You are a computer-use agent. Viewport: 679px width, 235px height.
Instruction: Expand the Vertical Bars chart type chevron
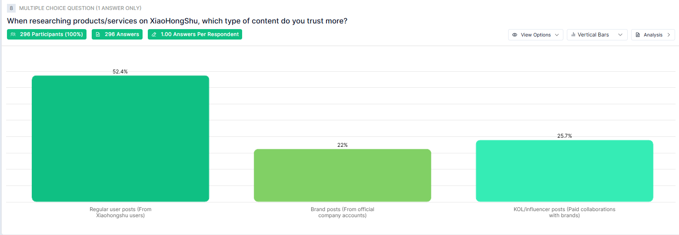(x=620, y=35)
